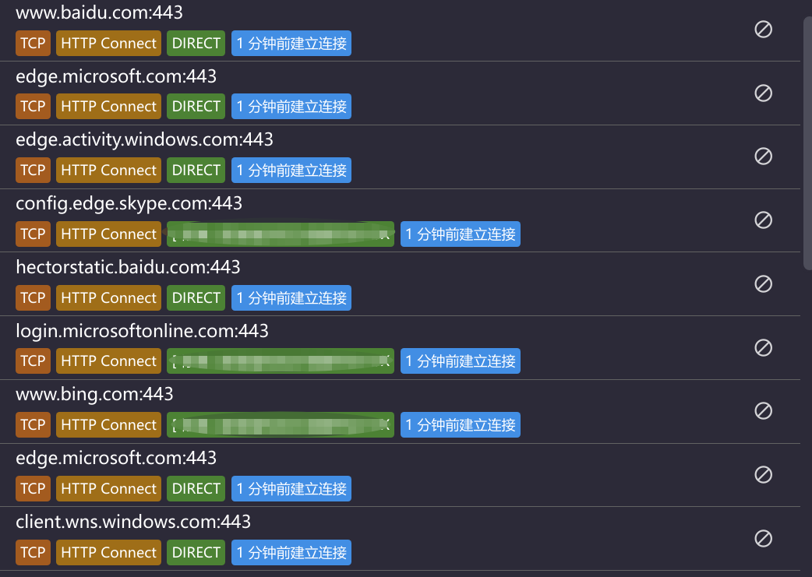Close the edge.activity.windows.com connection

pos(763,156)
